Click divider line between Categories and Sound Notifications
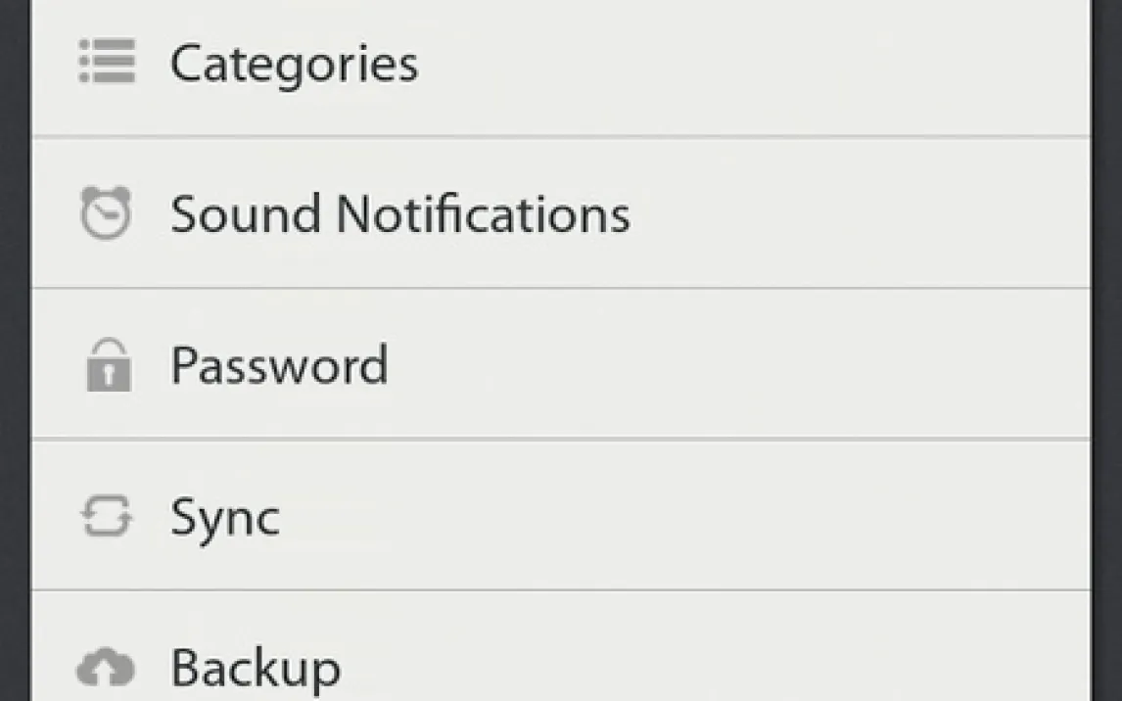1122x701 pixels. 560,137
